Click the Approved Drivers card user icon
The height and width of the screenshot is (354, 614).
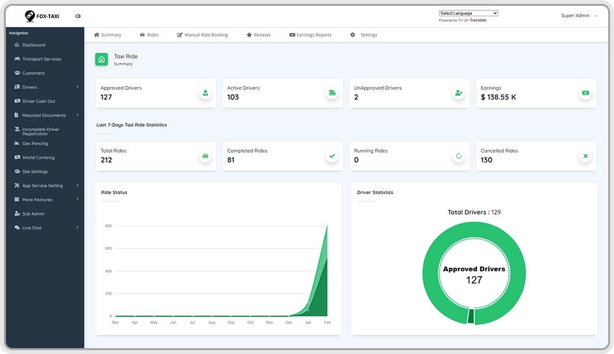pos(205,93)
